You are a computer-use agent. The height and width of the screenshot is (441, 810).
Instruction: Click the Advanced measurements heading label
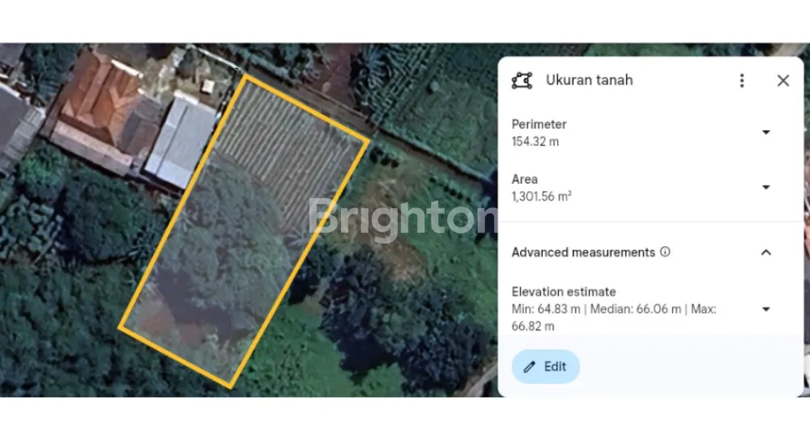coord(583,252)
